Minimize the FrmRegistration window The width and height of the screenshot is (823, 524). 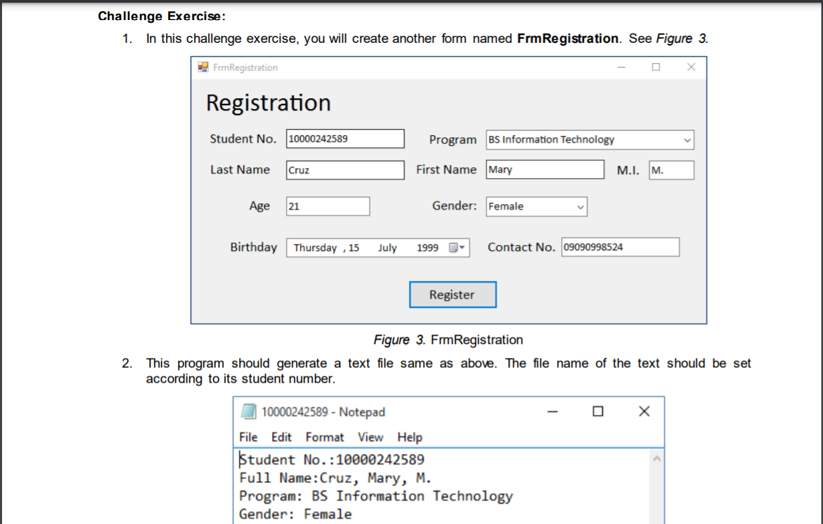pos(621,67)
